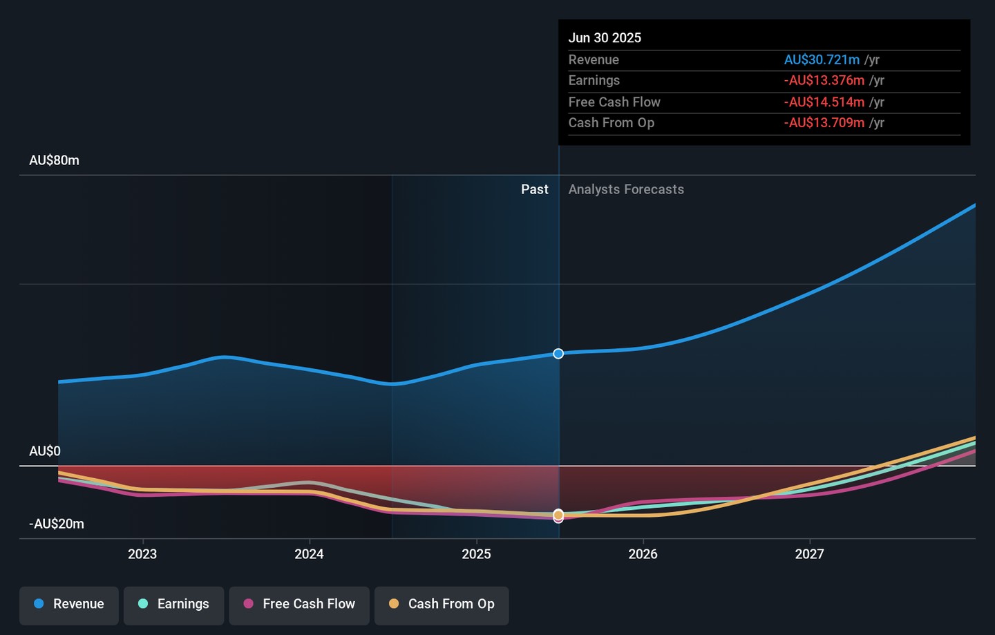Click the 2023 x-axis label

click(142, 554)
